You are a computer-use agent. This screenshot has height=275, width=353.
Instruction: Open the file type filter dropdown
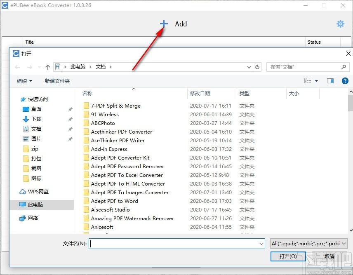point(309,244)
